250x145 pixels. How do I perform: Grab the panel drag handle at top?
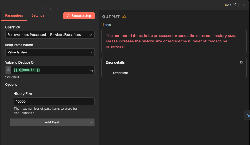click(50, 9)
